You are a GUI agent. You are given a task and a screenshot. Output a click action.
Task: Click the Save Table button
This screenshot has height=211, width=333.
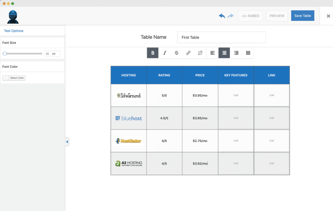(x=302, y=16)
